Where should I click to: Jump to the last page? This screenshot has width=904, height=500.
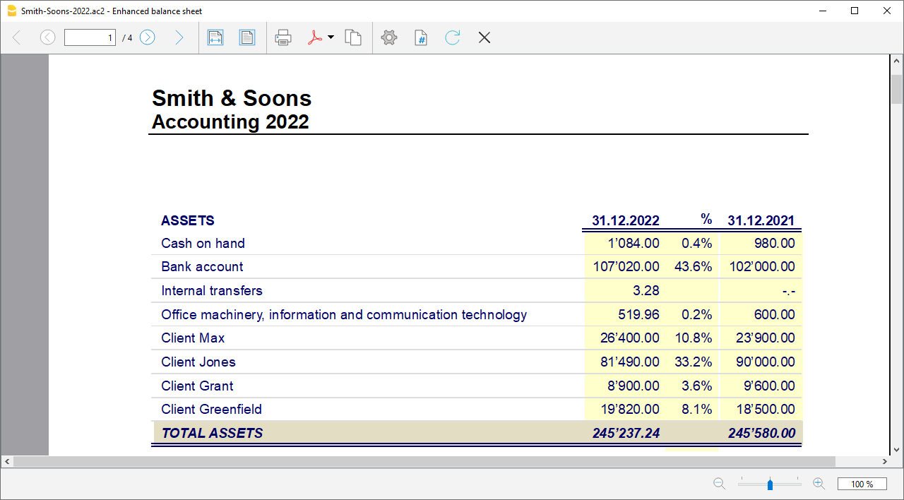(179, 37)
